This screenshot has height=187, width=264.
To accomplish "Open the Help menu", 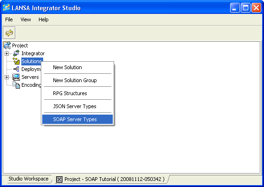I will point(44,19).
